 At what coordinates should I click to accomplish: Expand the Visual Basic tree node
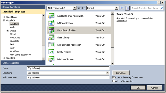[x=4, y=17]
